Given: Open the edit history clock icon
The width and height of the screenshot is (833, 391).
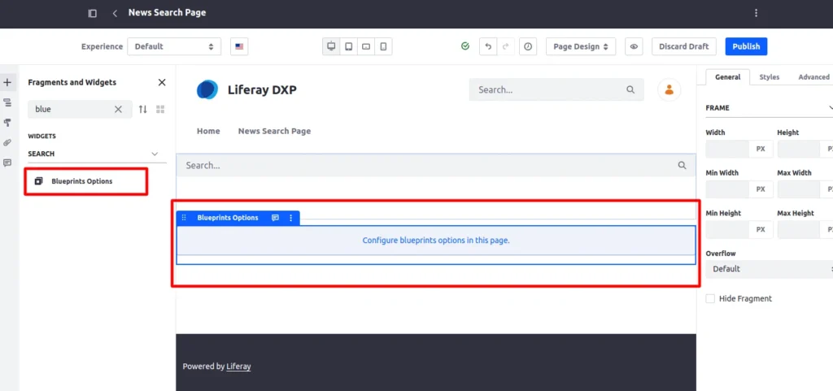Looking at the screenshot, I should [527, 46].
